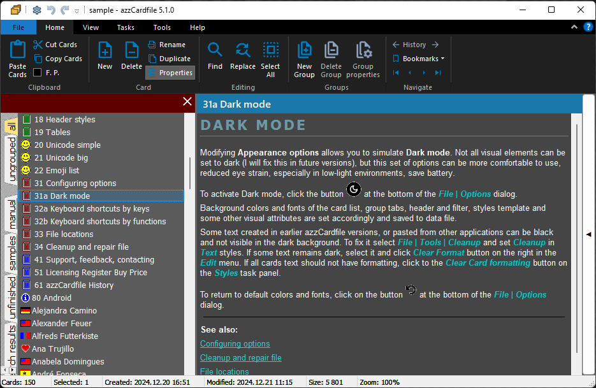Select card 'Ana Trujillo'
This screenshot has width=596, height=388.
pos(101,349)
